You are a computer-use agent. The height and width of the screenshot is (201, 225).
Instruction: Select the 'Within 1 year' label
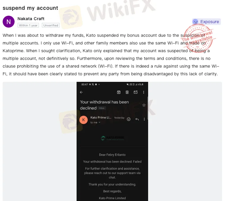28,25
